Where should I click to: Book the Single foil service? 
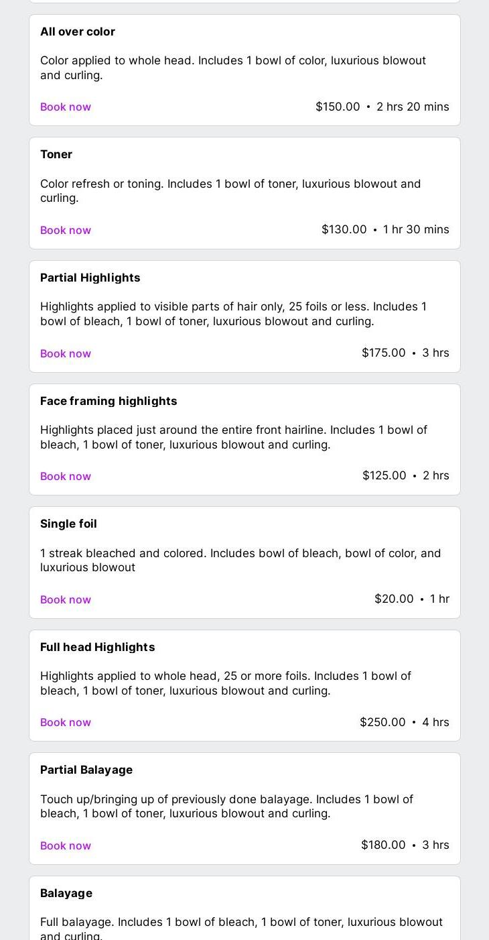(66, 599)
